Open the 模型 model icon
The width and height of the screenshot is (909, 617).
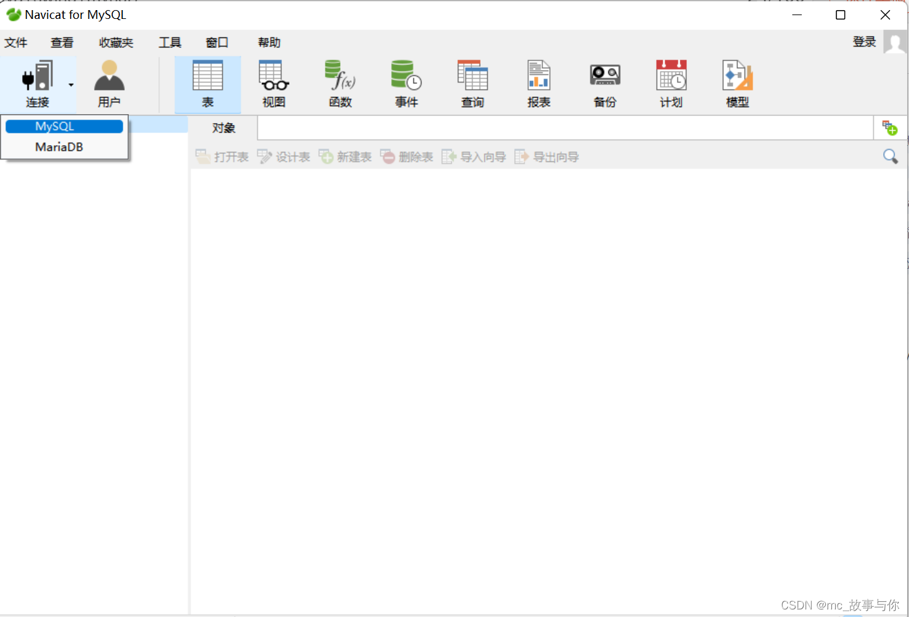pos(737,84)
